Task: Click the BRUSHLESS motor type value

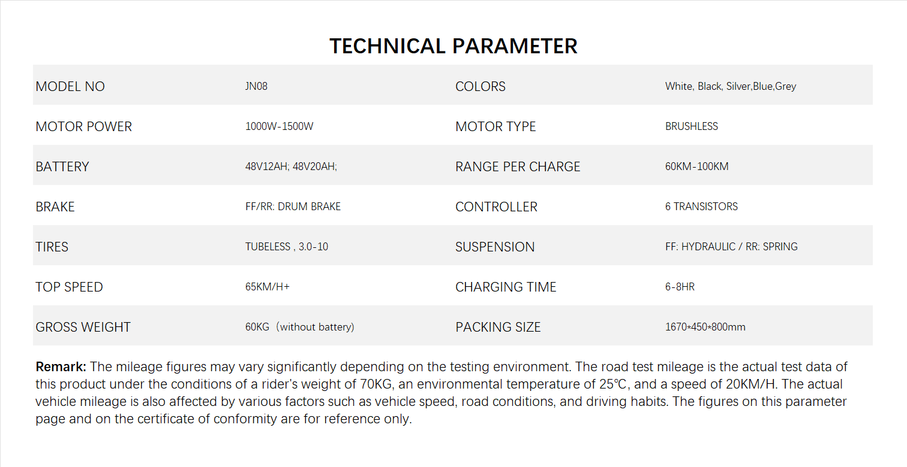Action: pos(691,126)
